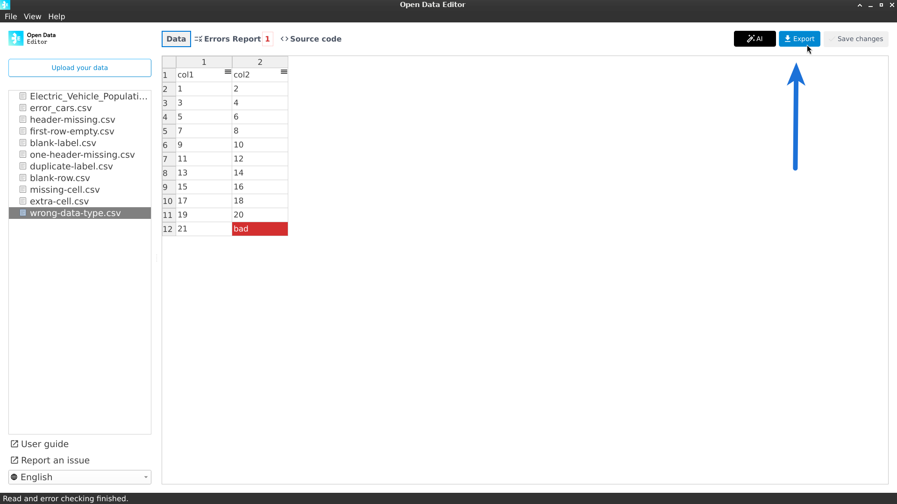Screen dimensions: 897x504
Task: Select the red 'bad' error cell
Action: coord(260,229)
